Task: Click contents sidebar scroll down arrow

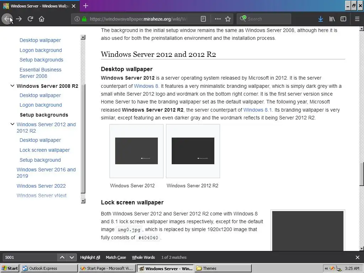Action: pyautogui.click(x=83, y=201)
